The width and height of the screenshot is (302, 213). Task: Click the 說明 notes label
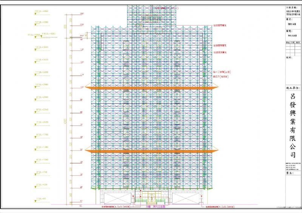pyautogui.click(x=289, y=58)
